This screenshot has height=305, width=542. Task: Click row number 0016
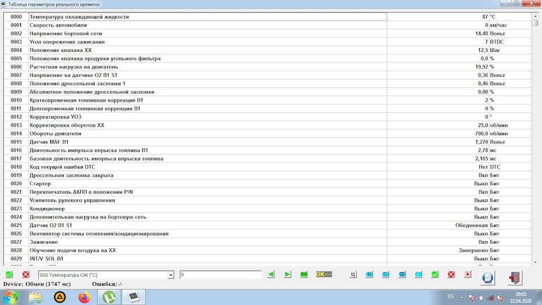click(x=16, y=150)
